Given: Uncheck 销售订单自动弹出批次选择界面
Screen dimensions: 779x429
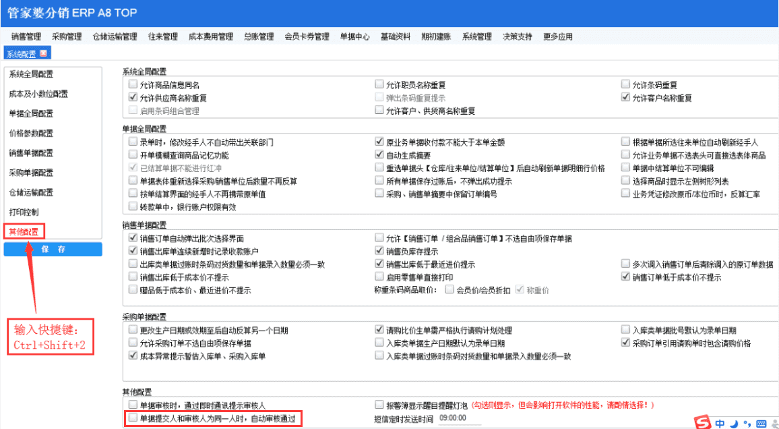Looking at the screenshot, I should pyautogui.click(x=133, y=237).
